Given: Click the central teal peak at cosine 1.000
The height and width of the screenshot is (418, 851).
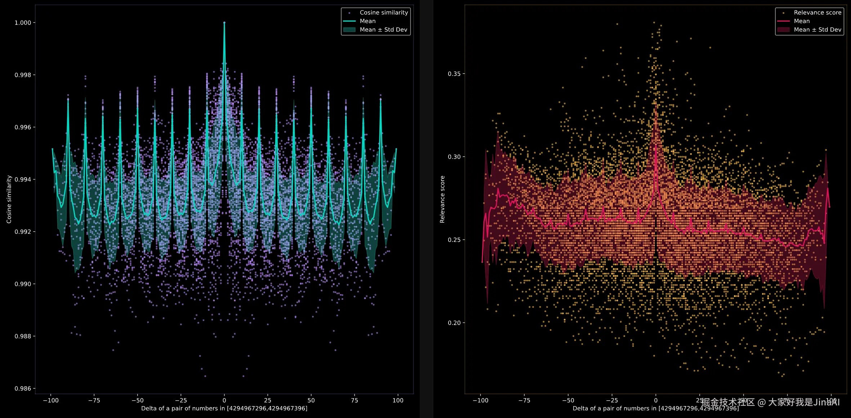Looking at the screenshot, I should tap(224, 23).
